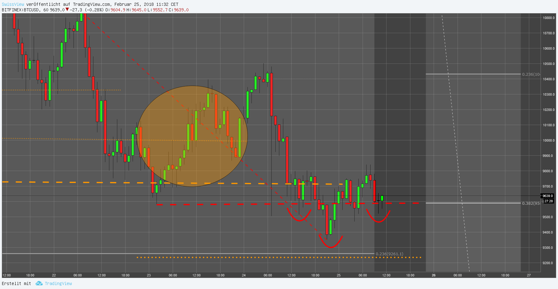The height and width of the screenshot is (289, 558).
Task: Click date label 25 on time axis
Action: (x=339, y=275)
